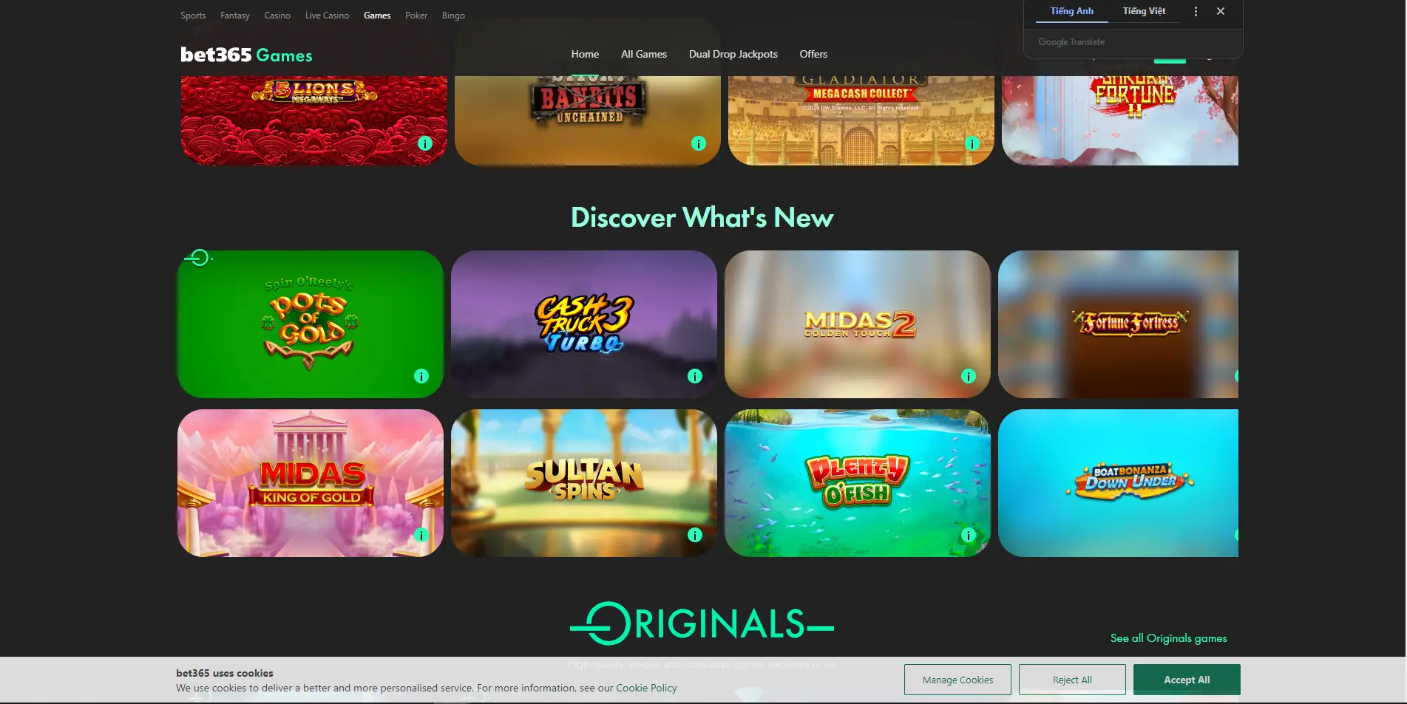This screenshot has width=1407, height=704.
Task: Switch translation to Tiếng Việt tab
Action: 1144,11
